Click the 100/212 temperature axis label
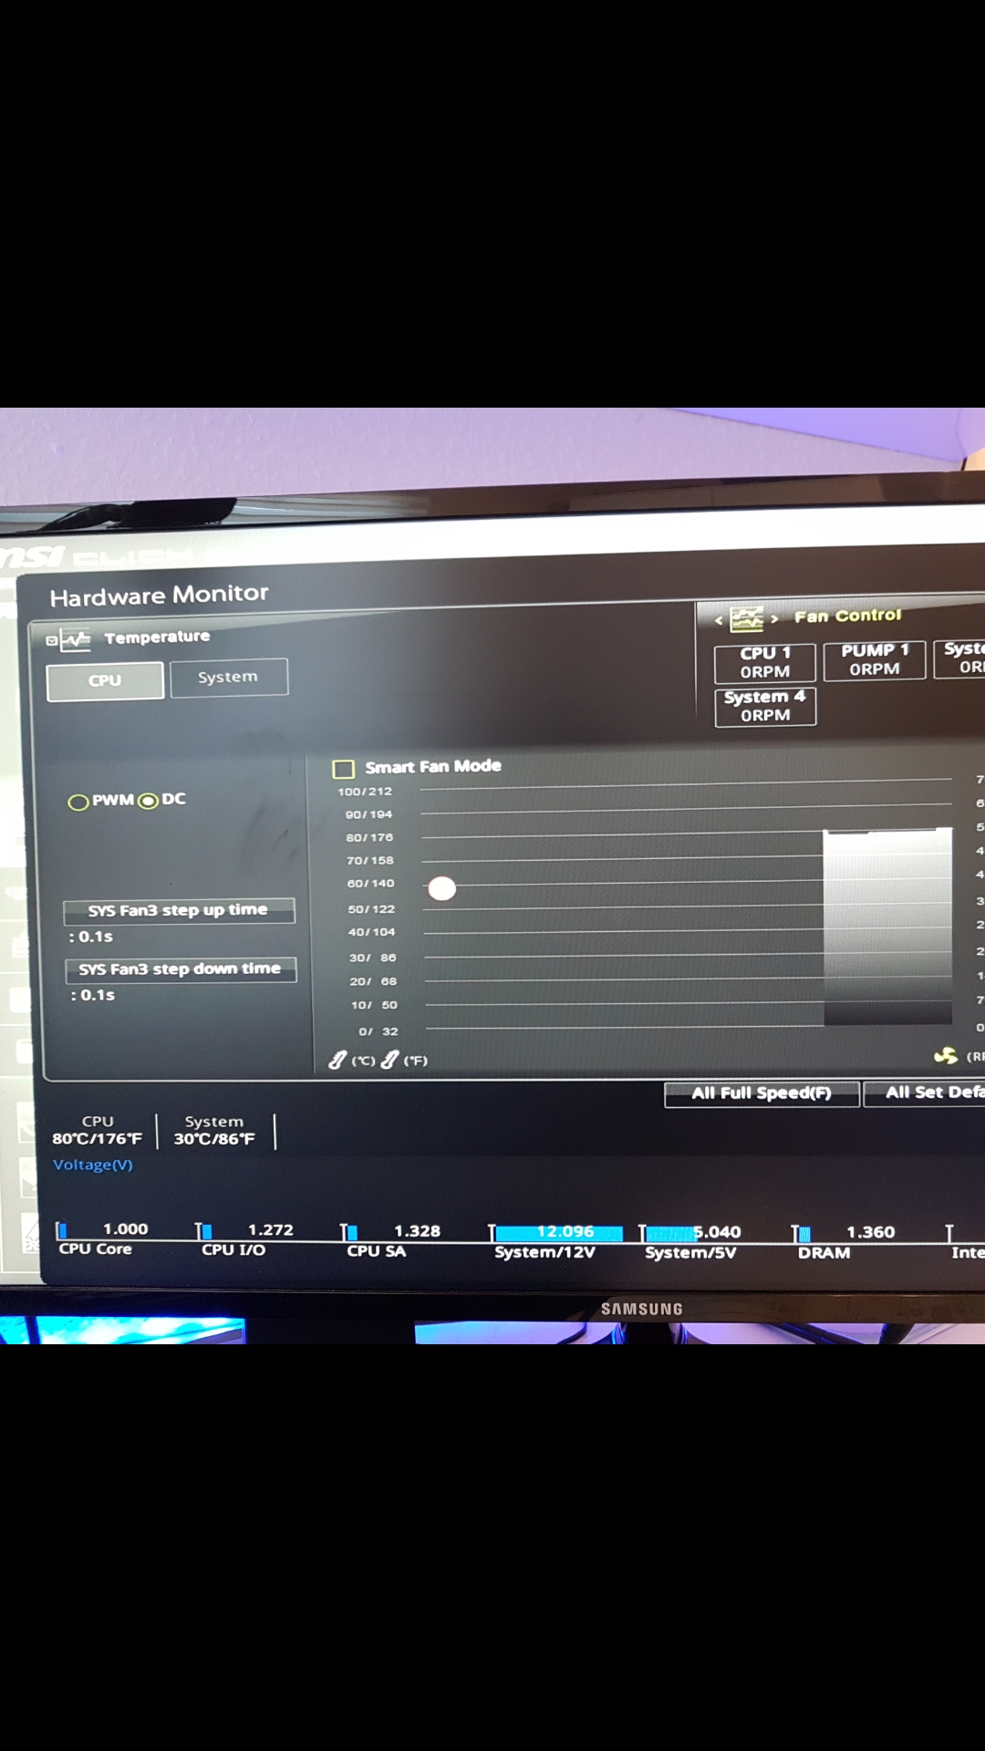 point(365,792)
